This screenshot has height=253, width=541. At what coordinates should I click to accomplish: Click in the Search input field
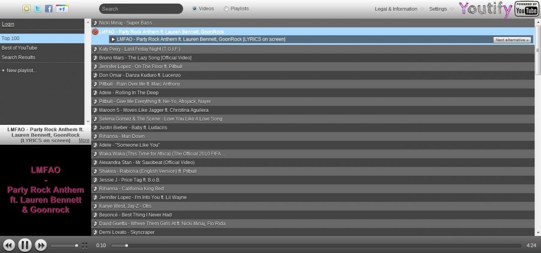pos(141,9)
